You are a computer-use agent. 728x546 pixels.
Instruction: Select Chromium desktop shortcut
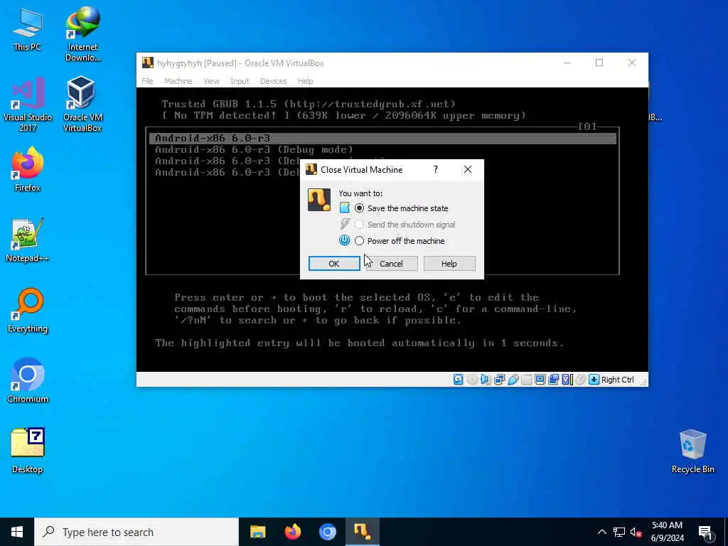[x=27, y=381]
